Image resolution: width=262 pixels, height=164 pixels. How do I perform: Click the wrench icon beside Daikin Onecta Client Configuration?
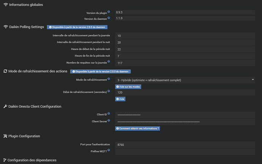coord(5,106)
